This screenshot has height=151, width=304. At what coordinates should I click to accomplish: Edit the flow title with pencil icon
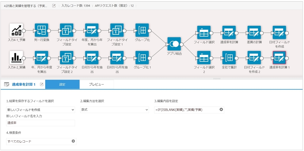[54, 6]
